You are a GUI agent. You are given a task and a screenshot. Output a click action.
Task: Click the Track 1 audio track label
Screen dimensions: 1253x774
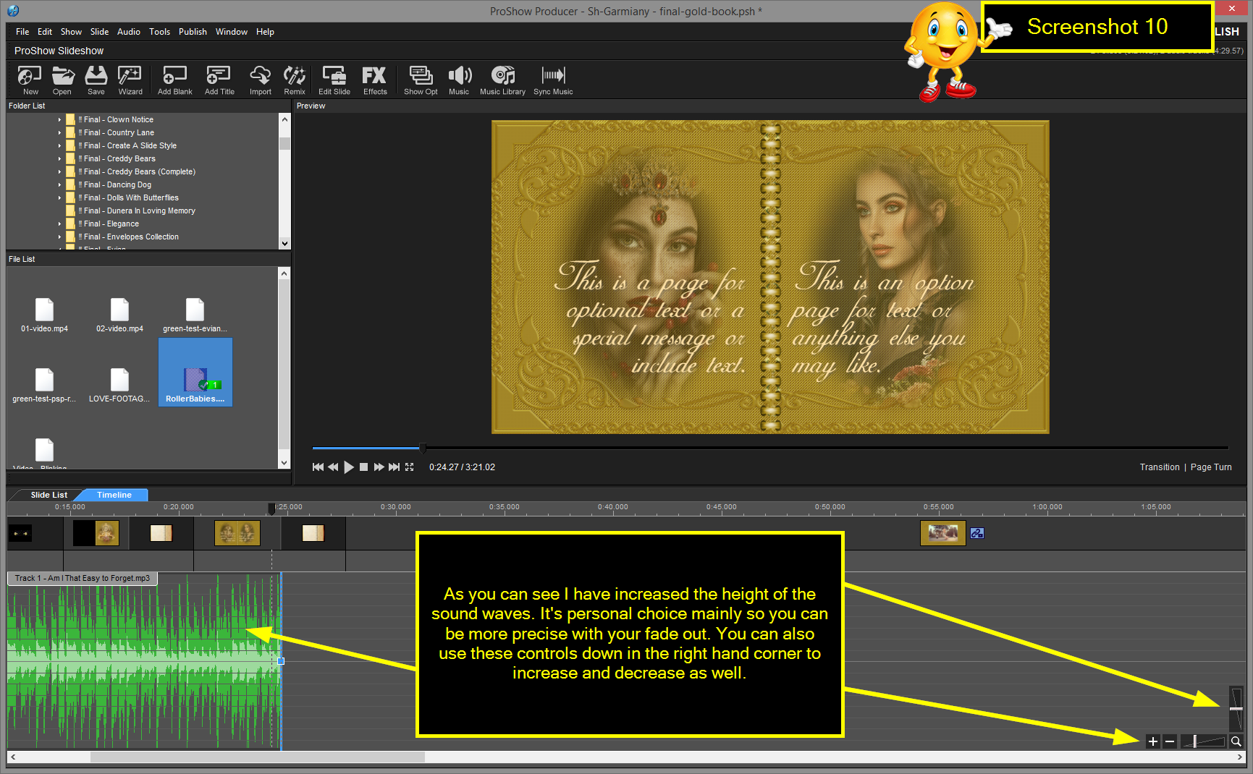click(x=83, y=578)
